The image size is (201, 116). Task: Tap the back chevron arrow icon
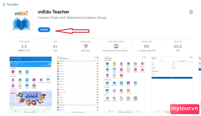tap(4, 5)
